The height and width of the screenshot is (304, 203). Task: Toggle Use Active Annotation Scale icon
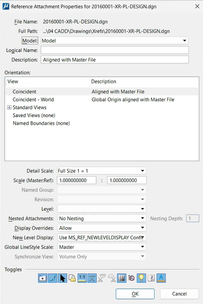[161, 278]
